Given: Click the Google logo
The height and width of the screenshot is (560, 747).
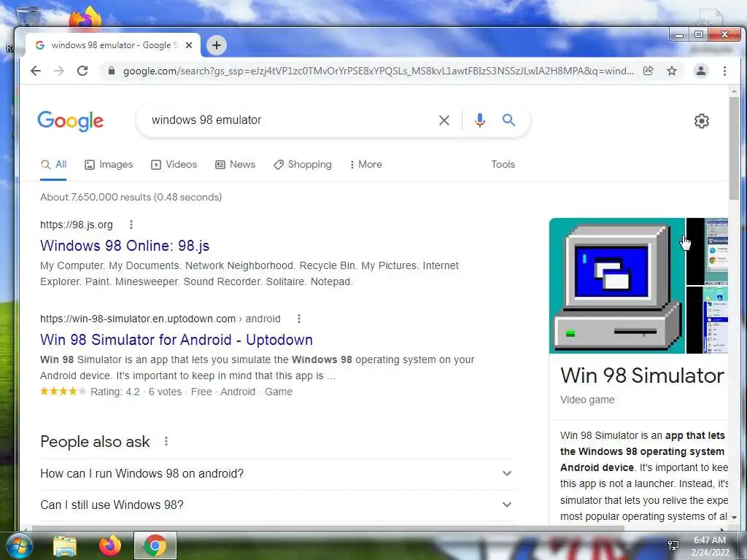Looking at the screenshot, I should (71, 121).
